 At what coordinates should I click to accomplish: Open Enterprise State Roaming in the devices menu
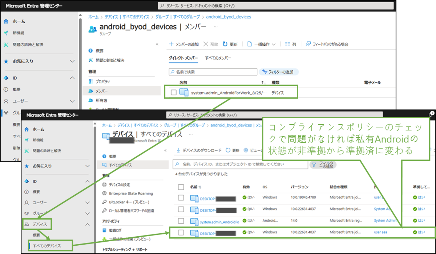pyautogui.click(x=131, y=193)
